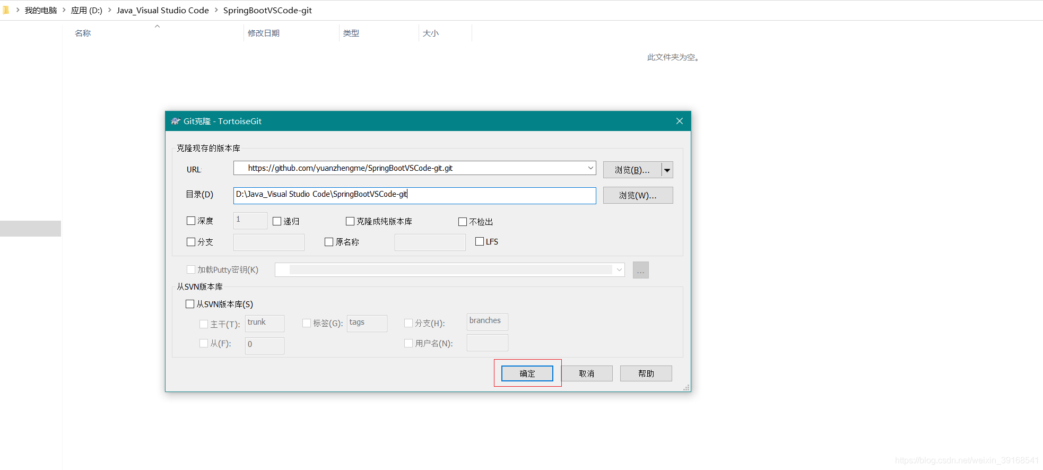Expand the URL history dropdown
Viewport: 1043px width, 470px height.
[590, 168]
